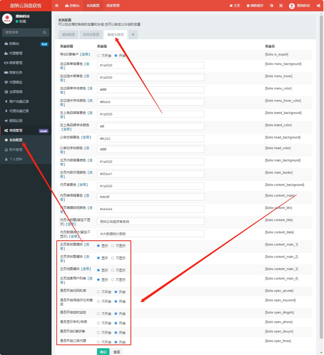Switch to the 菜单名配置 tab
The width and height of the screenshot is (324, 355).
(x=91, y=35)
